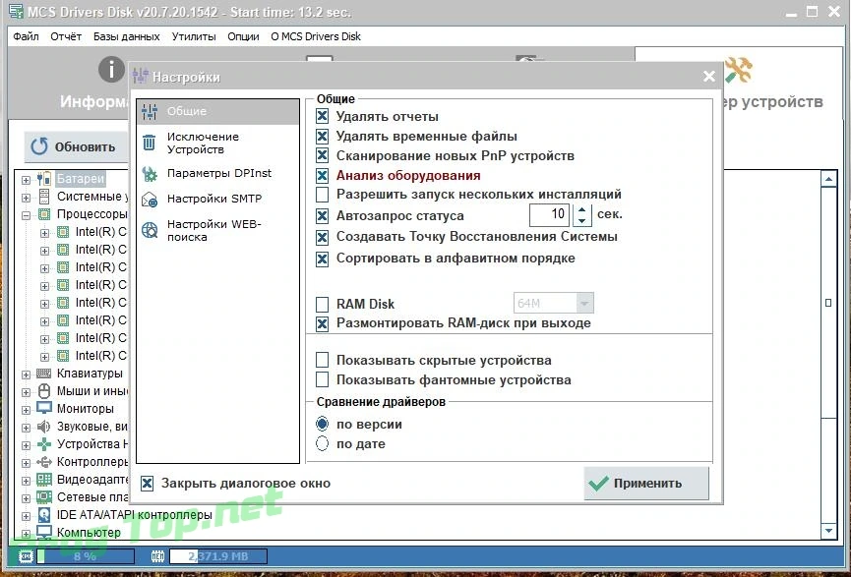This screenshot has height=577, width=851.
Task: Open the Файл menu
Action: (x=26, y=36)
